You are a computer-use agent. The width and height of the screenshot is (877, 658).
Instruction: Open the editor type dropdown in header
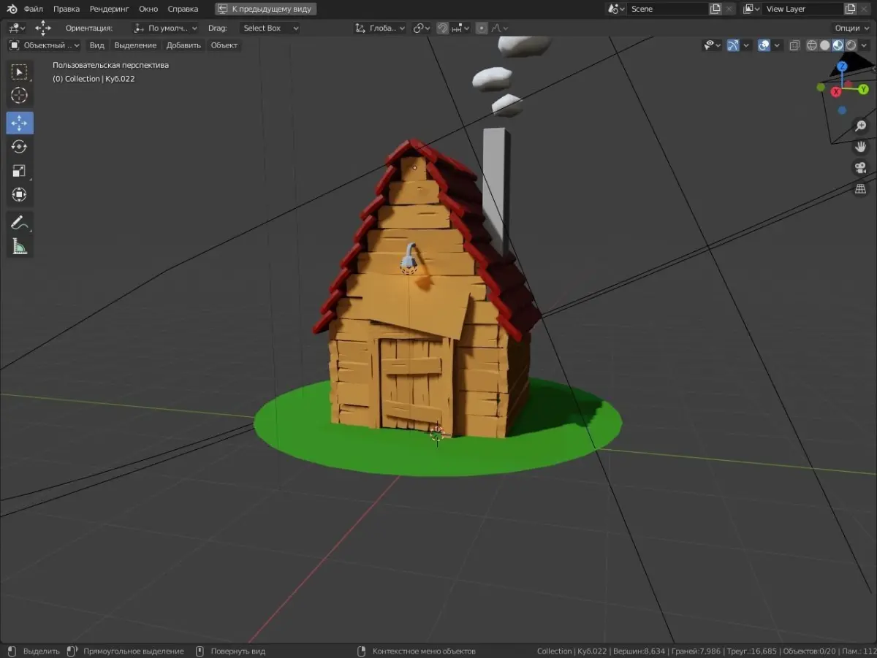(16, 28)
